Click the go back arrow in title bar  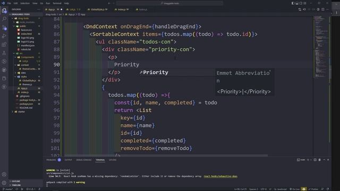[x=109, y=3]
